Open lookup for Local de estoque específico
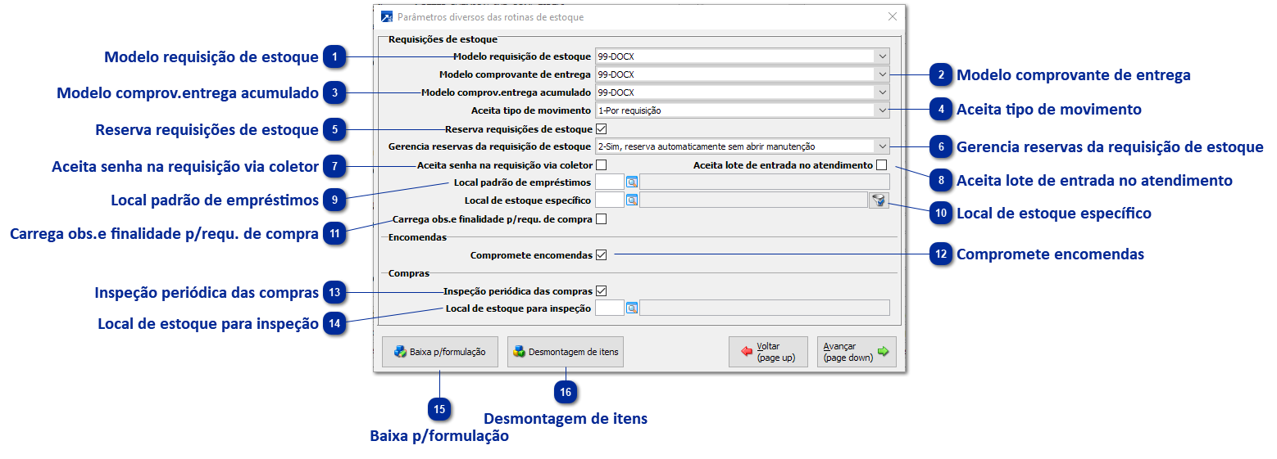This screenshot has height=459, width=1277. [x=631, y=200]
